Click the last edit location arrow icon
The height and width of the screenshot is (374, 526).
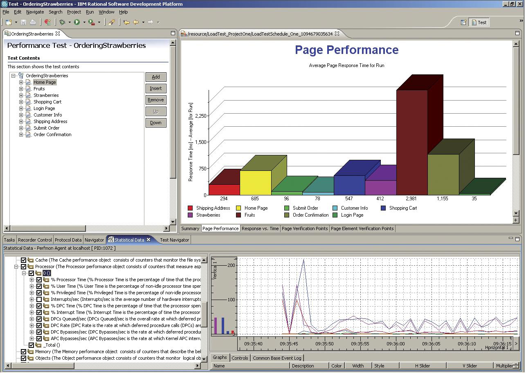126,22
